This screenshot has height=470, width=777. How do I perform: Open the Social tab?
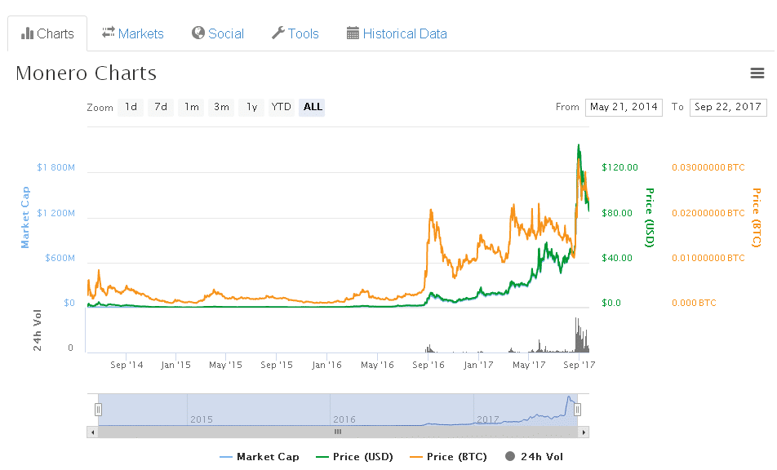tap(218, 33)
